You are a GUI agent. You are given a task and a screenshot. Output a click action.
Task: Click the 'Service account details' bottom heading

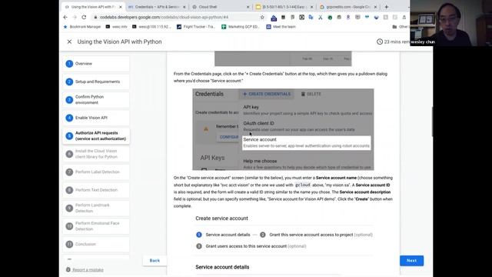pyautogui.click(x=222, y=267)
